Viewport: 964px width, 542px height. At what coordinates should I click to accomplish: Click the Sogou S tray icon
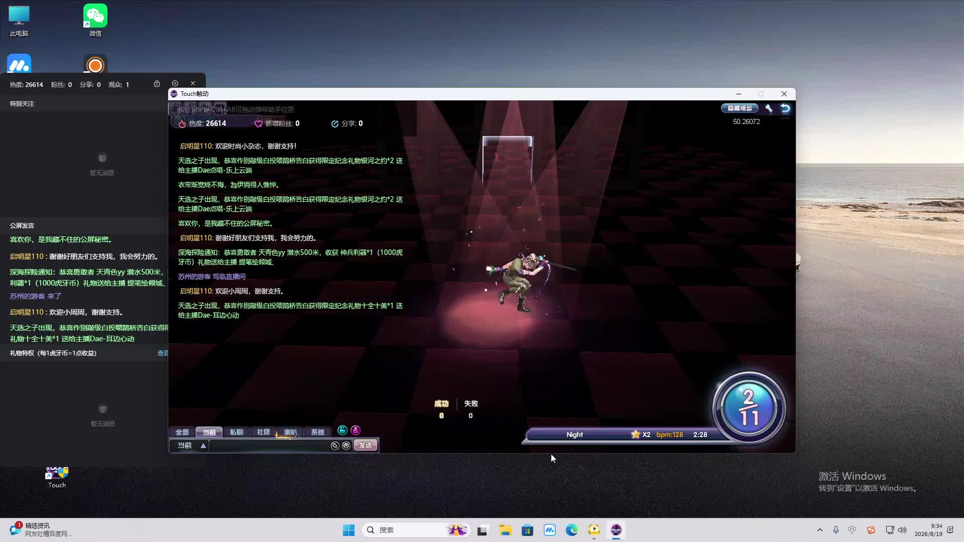click(871, 530)
